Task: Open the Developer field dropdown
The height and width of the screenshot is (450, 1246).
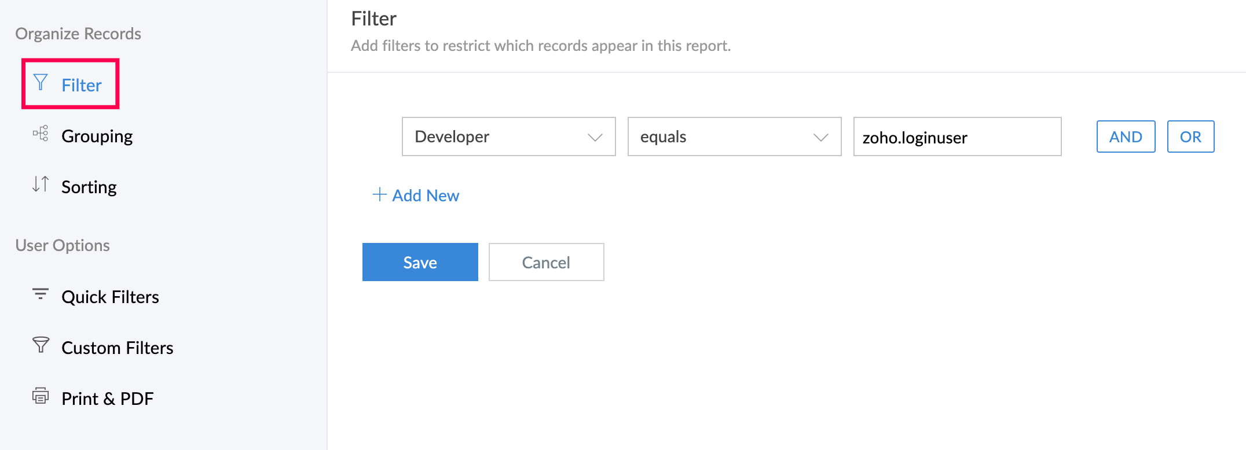Action: click(498, 137)
